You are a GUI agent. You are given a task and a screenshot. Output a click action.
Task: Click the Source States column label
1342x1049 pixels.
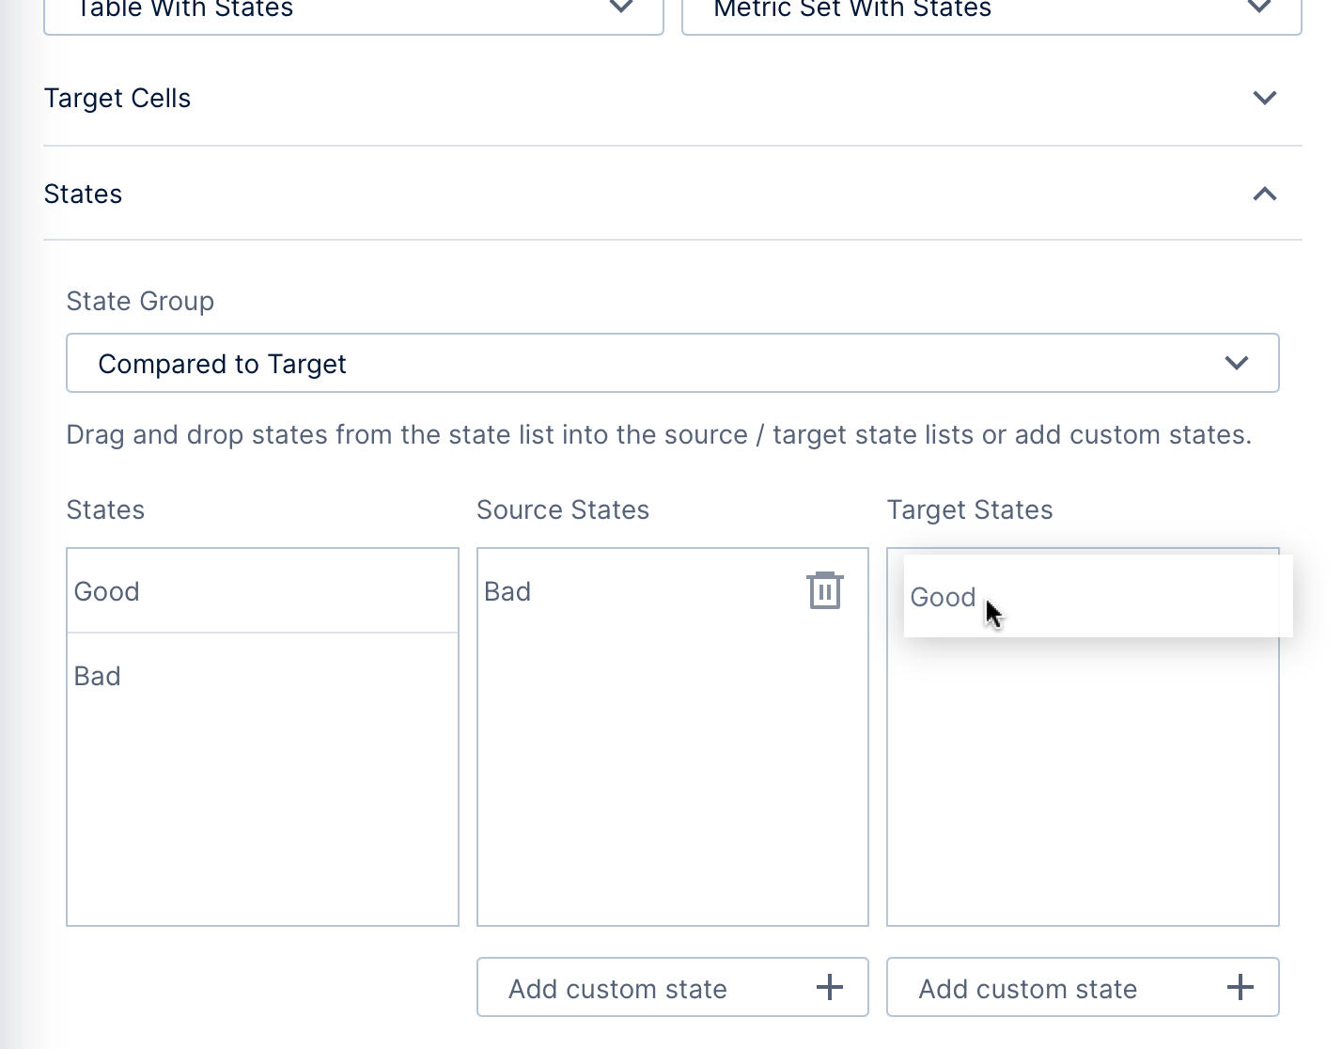click(563, 509)
